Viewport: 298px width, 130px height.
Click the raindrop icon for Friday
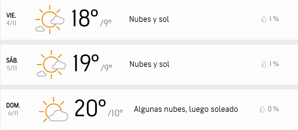(264, 19)
